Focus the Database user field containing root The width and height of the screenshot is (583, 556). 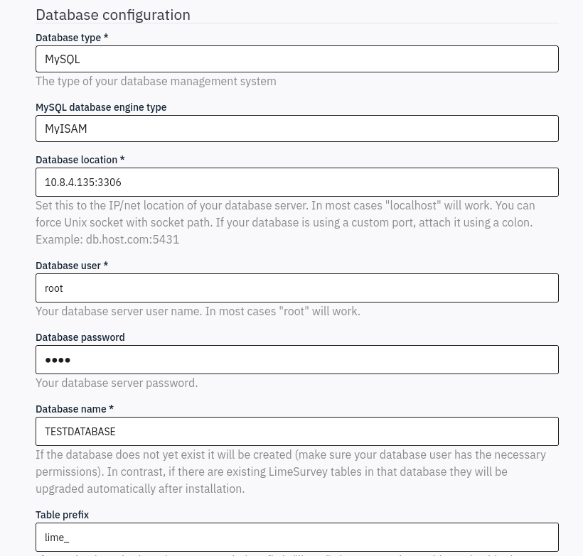pyautogui.click(x=297, y=288)
